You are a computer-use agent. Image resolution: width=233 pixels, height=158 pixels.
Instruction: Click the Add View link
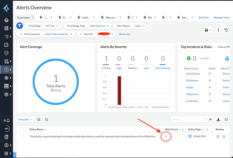(204, 18)
